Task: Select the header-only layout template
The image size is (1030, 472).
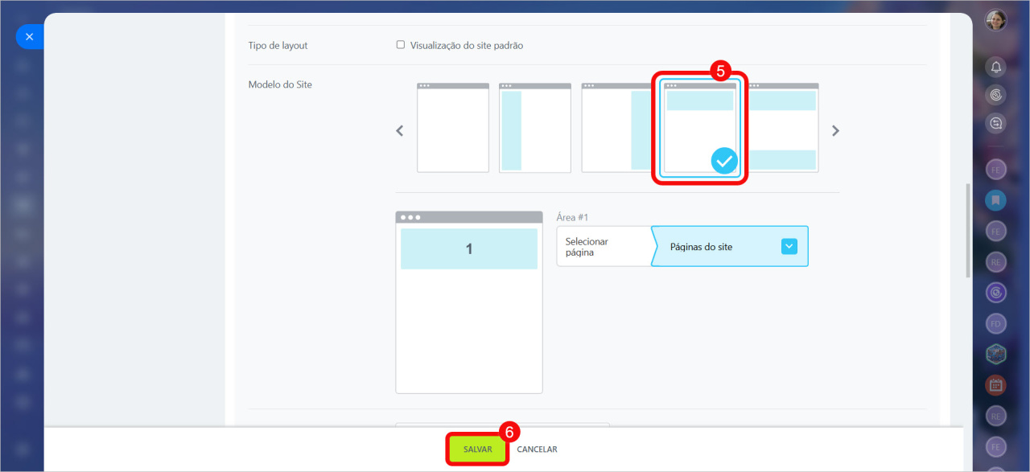Action: [x=700, y=128]
